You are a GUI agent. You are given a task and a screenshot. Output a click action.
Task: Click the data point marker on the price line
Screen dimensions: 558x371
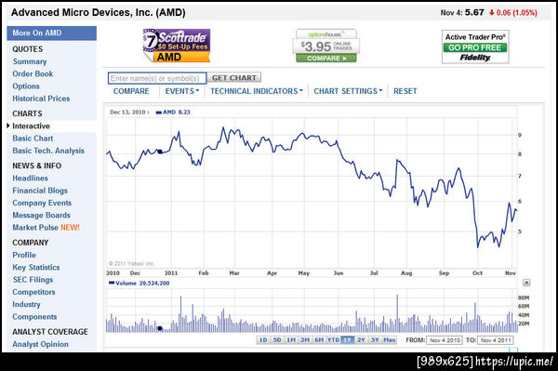pos(160,152)
